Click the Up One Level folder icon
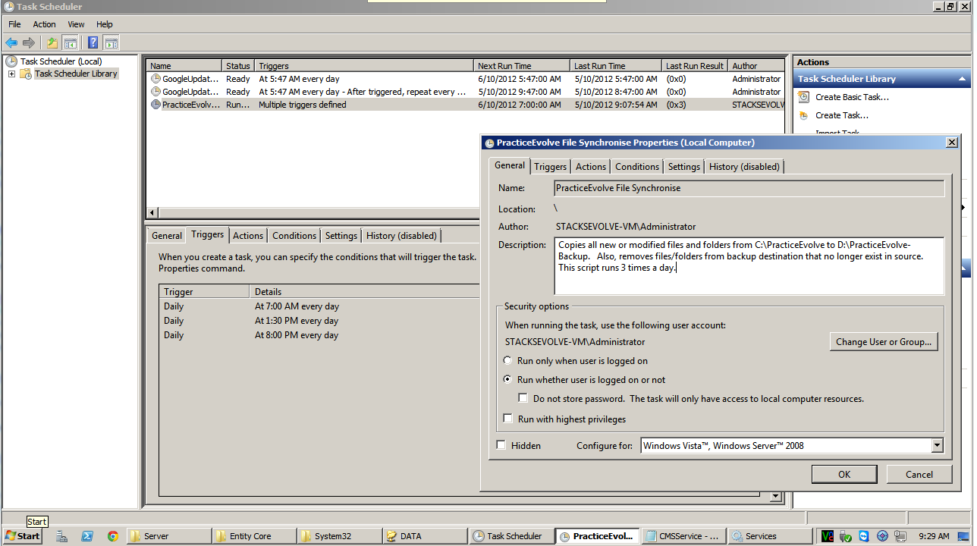 pyautogui.click(x=52, y=43)
